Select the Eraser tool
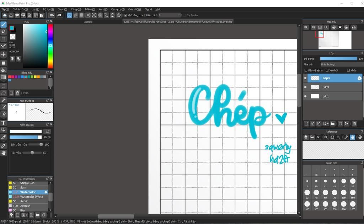The height and width of the screenshot is (224, 364). [4, 32]
